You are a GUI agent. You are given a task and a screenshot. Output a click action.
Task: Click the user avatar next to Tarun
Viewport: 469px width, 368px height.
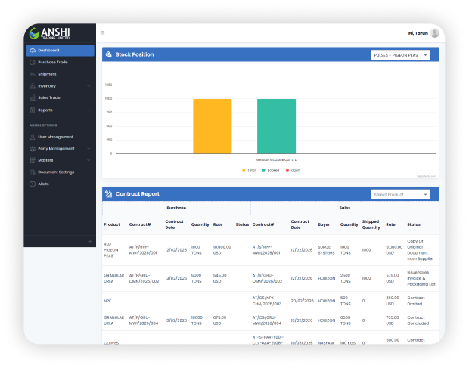tap(435, 33)
